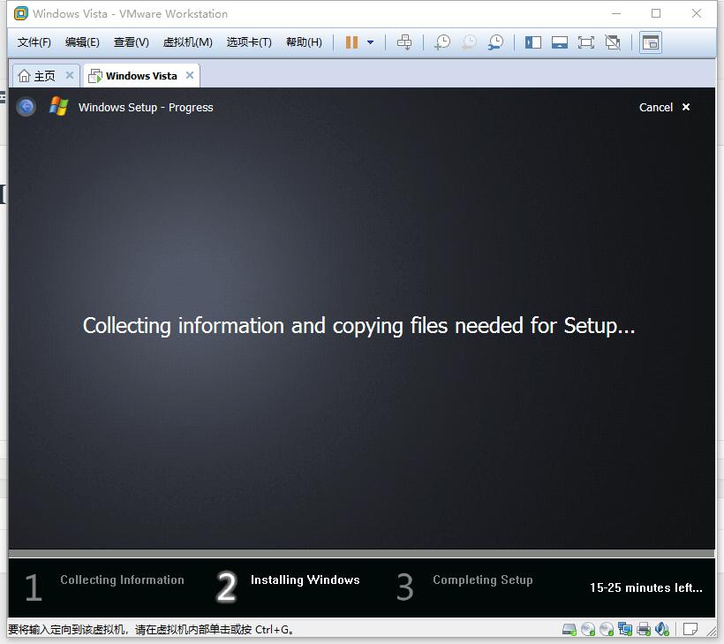Viewport: 724px width, 644px height.
Task: Take a snapshot of the virtual machine
Action: point(442,42)
